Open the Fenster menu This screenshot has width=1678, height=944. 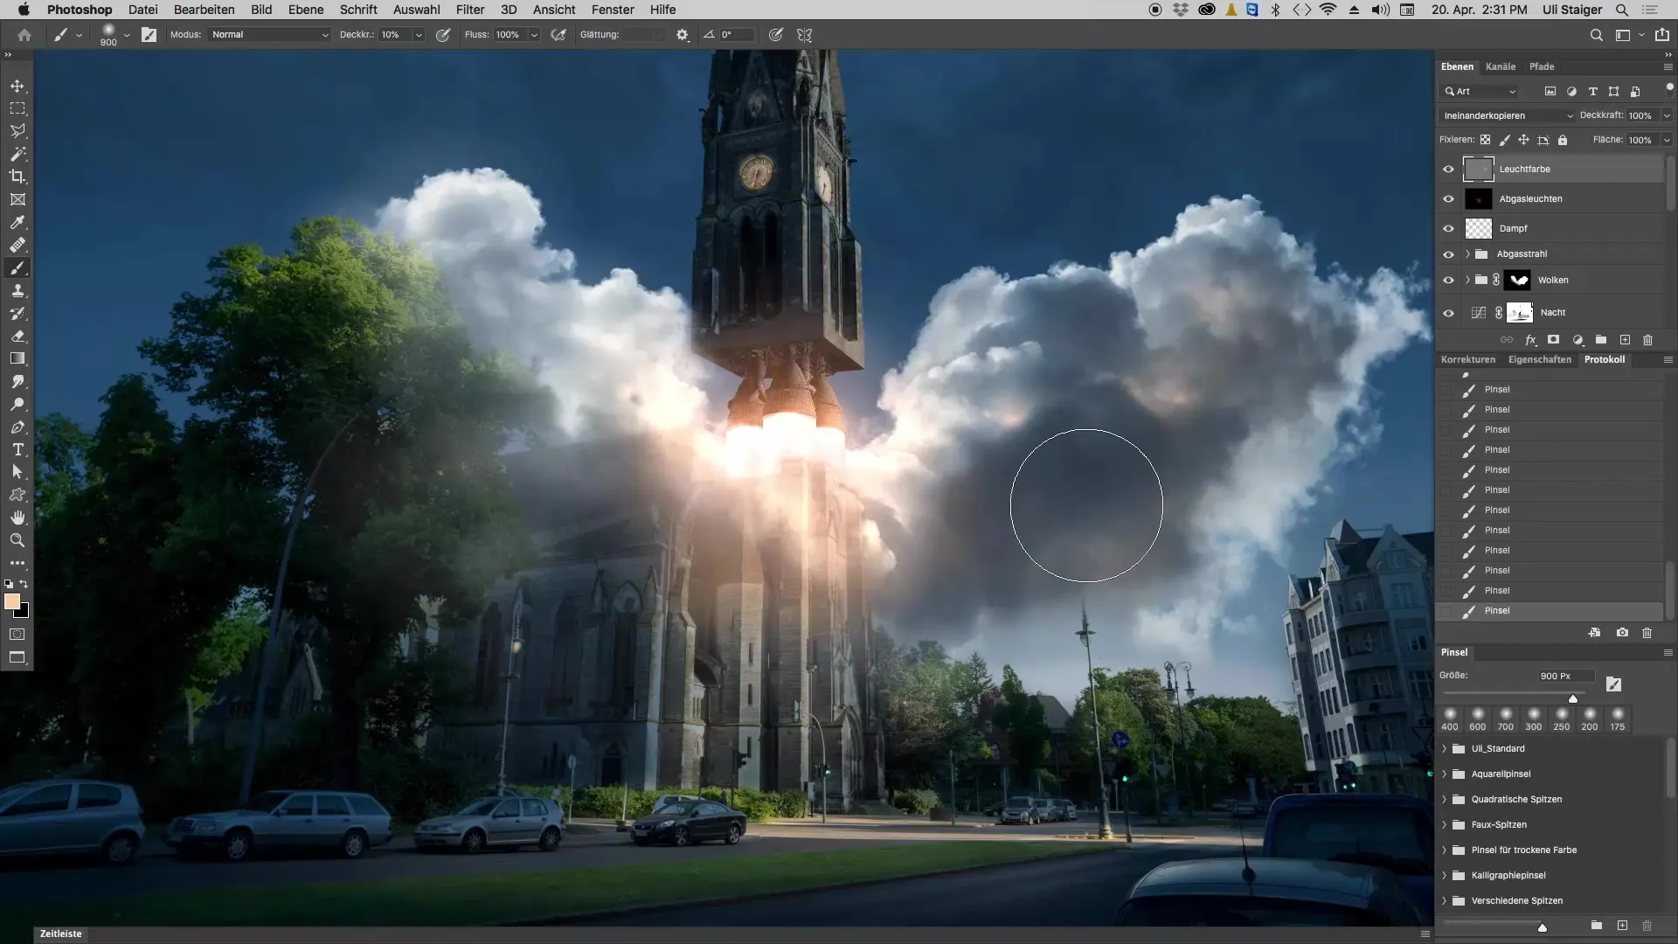pyautogui.click(x=613, y=10)
